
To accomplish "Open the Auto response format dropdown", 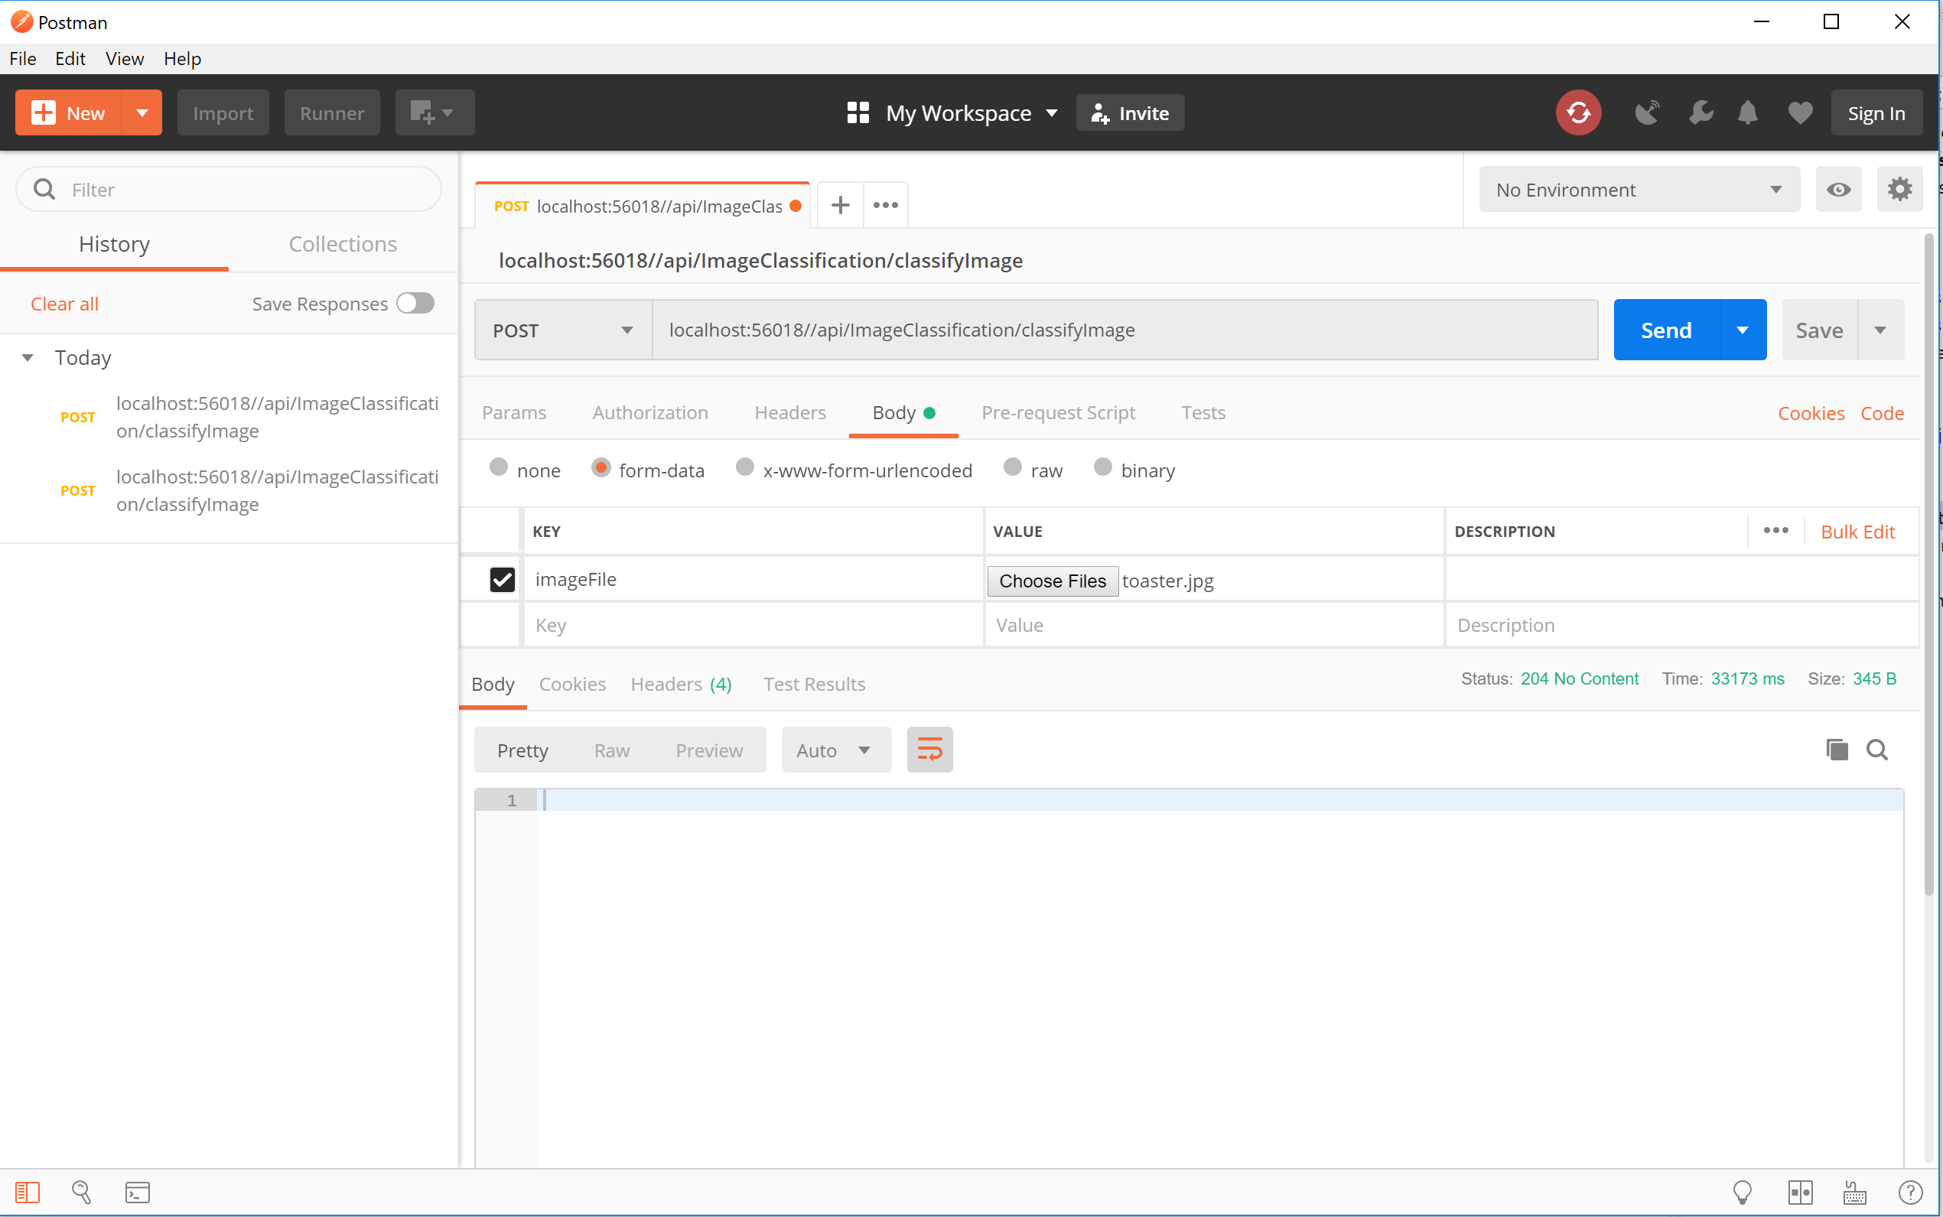I will click(835, 750).
